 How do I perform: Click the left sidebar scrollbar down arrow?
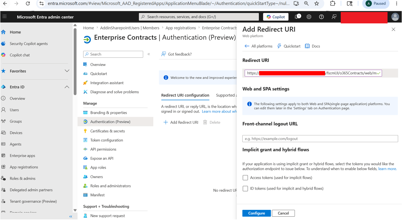point(75,210)
